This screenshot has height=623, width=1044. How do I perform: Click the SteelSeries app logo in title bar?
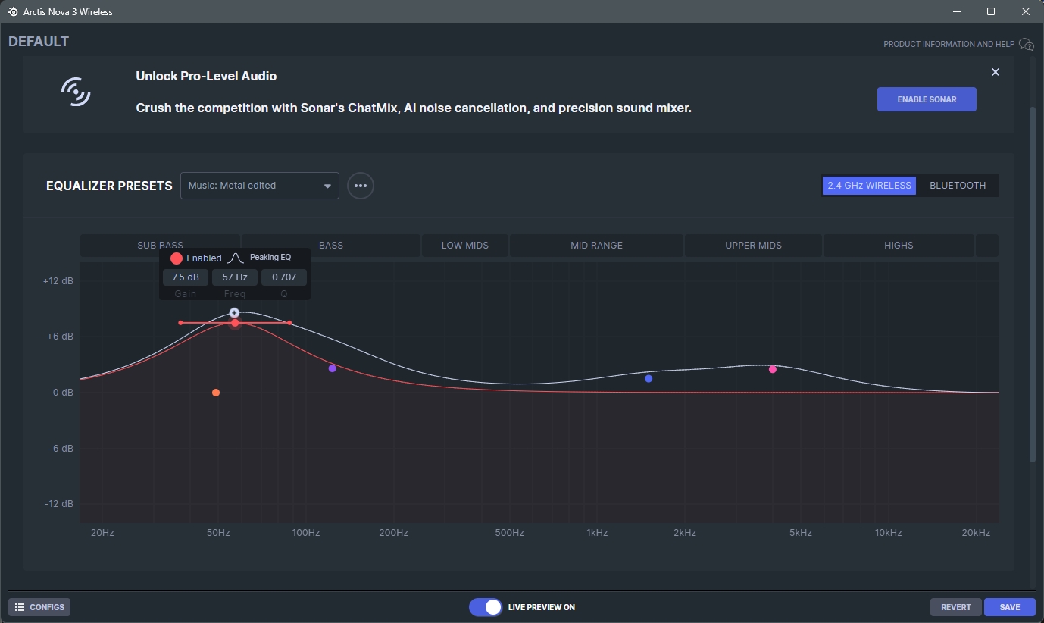[x=13, y=12]
